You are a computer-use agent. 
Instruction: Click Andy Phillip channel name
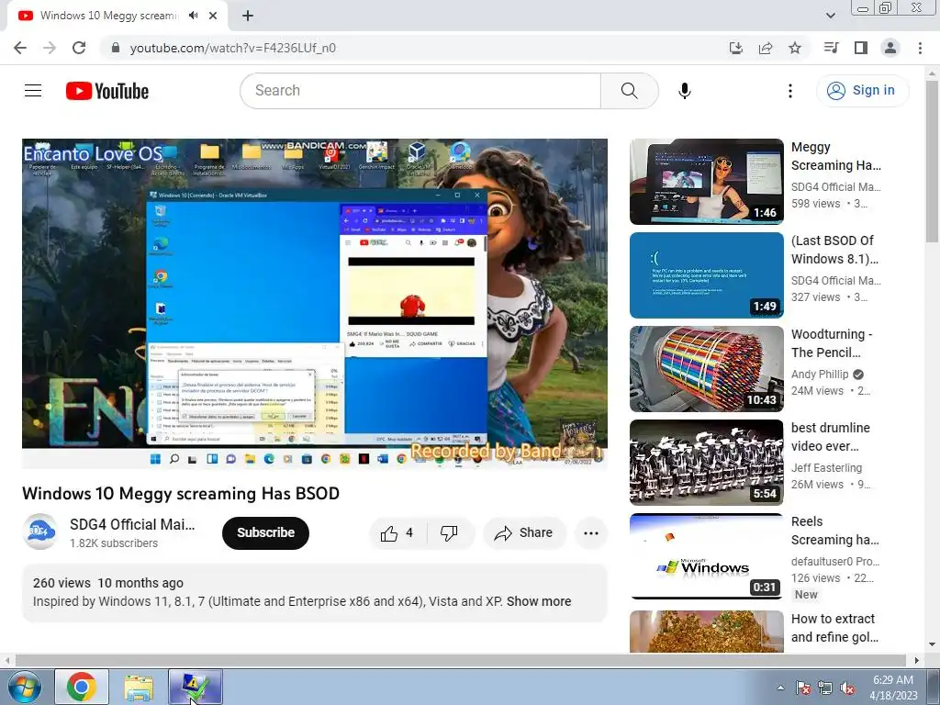(x=820, y=375)
